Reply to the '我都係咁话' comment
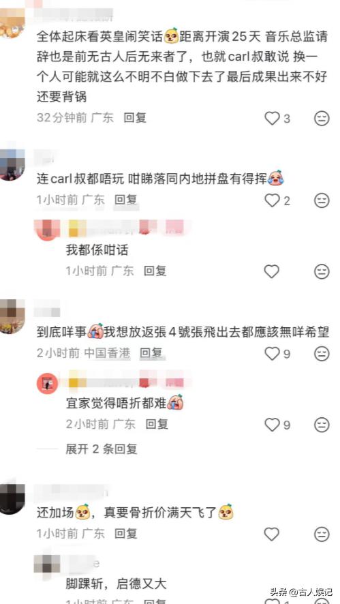The width and height of the screenshot is (340, 604). (155, 271)
